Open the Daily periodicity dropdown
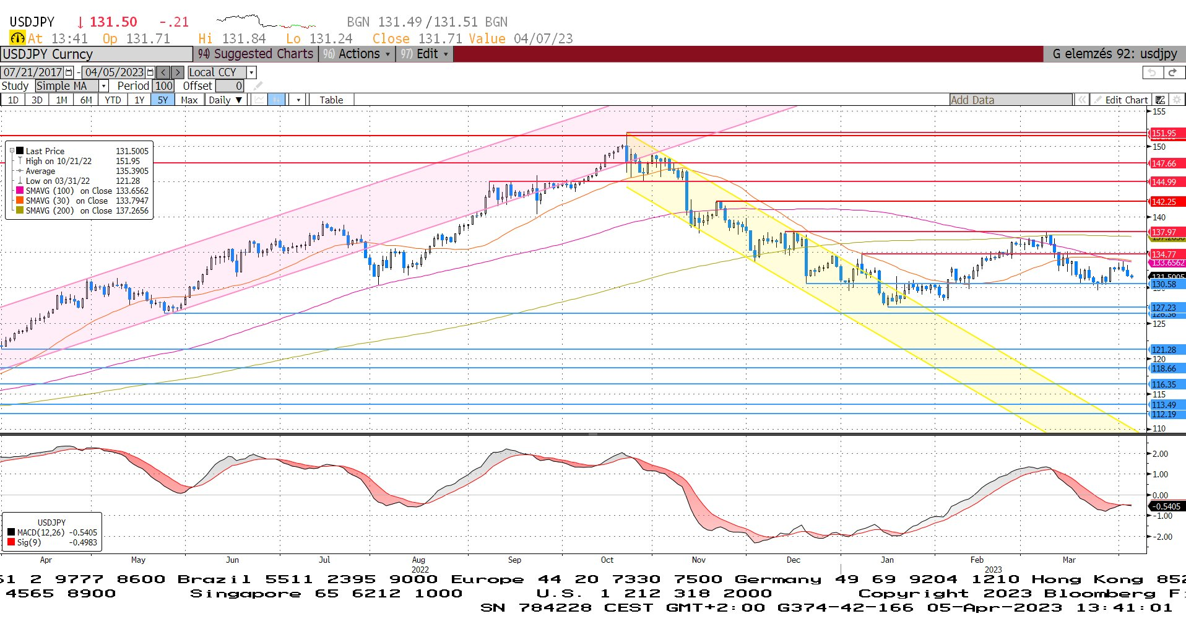This screenshot has width=1186, height=642. click(225, 100)
